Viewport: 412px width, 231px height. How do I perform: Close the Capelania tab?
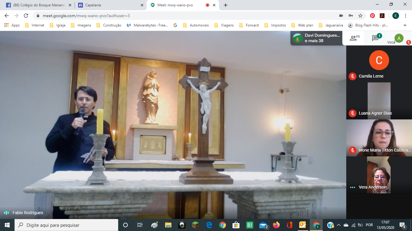click(142, 5)
